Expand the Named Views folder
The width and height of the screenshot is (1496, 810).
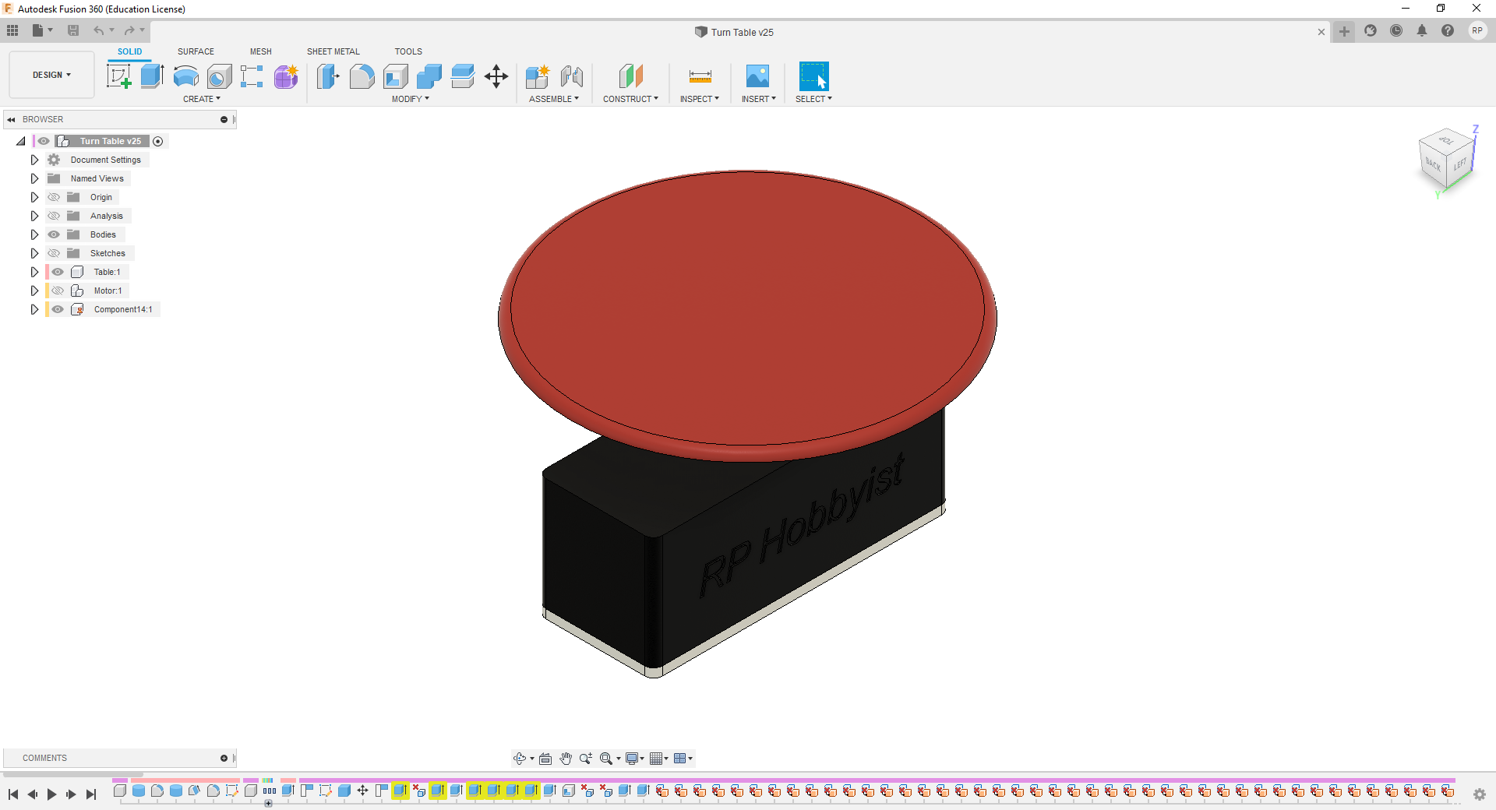coord(34,178)
